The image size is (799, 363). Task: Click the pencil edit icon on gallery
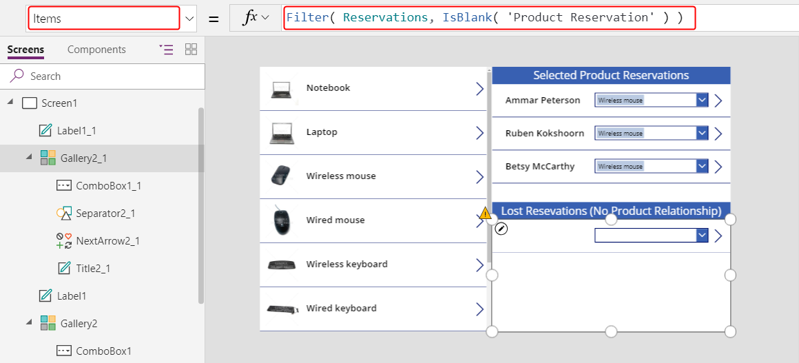(501, 229)
